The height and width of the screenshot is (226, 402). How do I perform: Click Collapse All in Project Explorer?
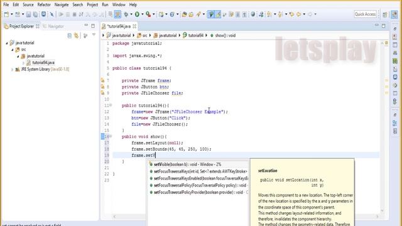coord(70,36)
